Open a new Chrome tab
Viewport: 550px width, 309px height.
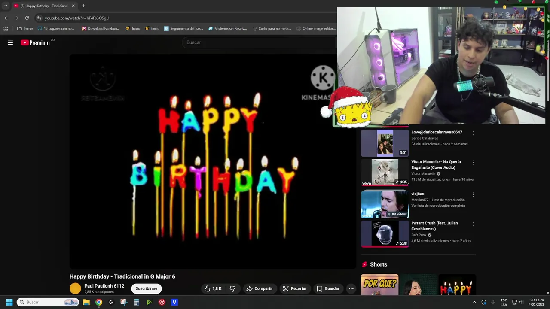coord(83,6)
